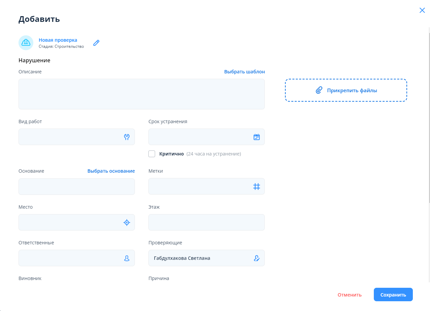The image size is (430, 311).
Task: Open the Ответственные selection field
Action: (71, 258)
